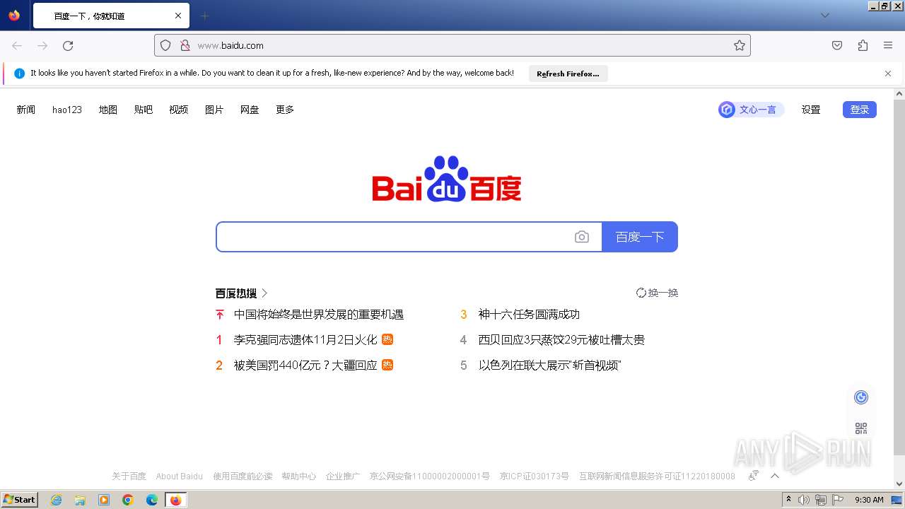Click the camera image search icon
Screen dimensions: 905x509
(581, 237)
